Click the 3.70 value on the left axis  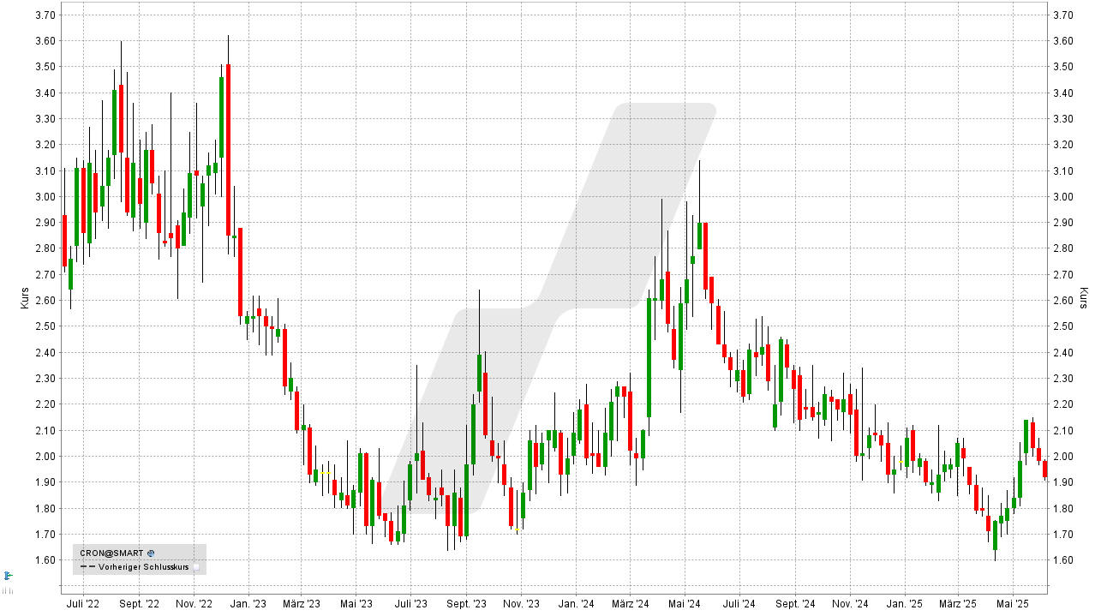pyautogui.click(x=45, y=15)
